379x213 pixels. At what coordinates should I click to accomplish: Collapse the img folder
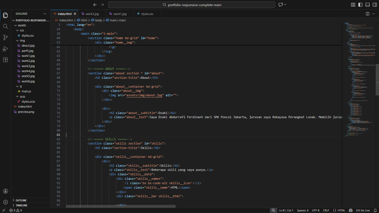click(22, 40)
